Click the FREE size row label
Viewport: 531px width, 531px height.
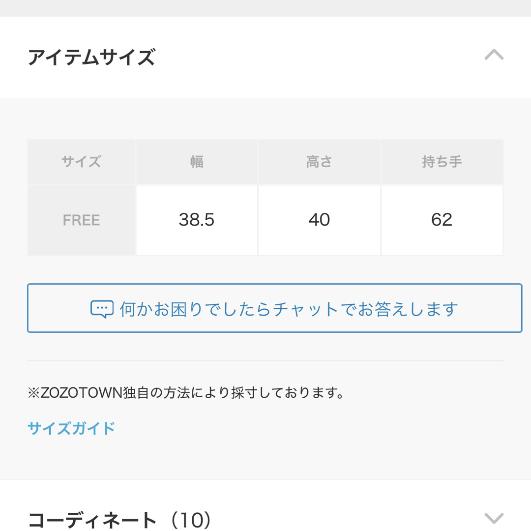coord(81,220)
